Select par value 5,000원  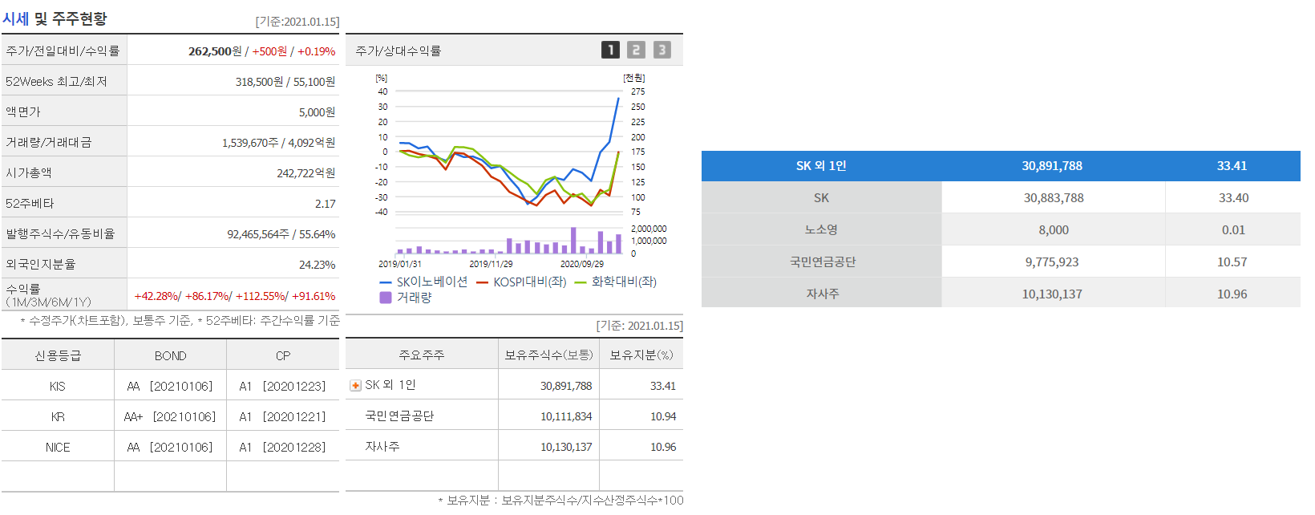coord(317,112)
